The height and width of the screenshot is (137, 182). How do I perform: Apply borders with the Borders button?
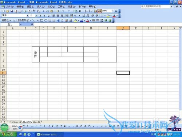coord(102,16)
